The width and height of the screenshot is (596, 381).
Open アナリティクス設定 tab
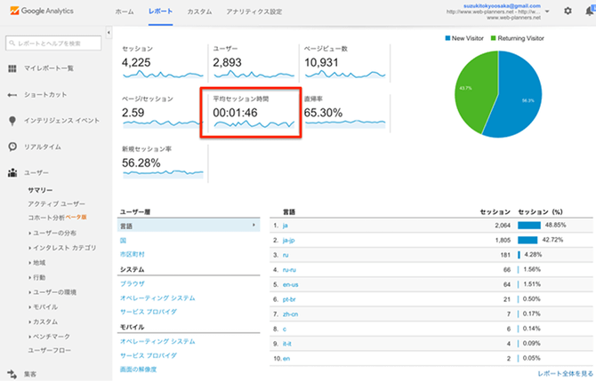[254, 12]
